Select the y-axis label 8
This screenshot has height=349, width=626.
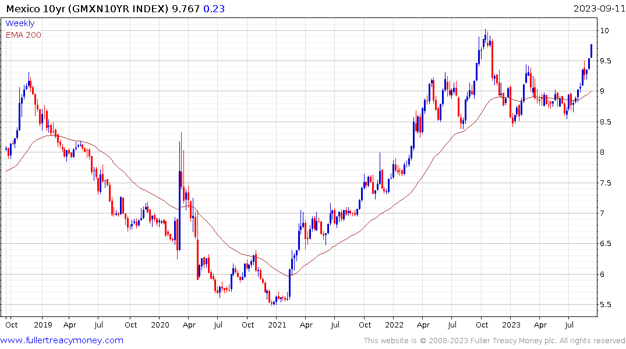603,152
